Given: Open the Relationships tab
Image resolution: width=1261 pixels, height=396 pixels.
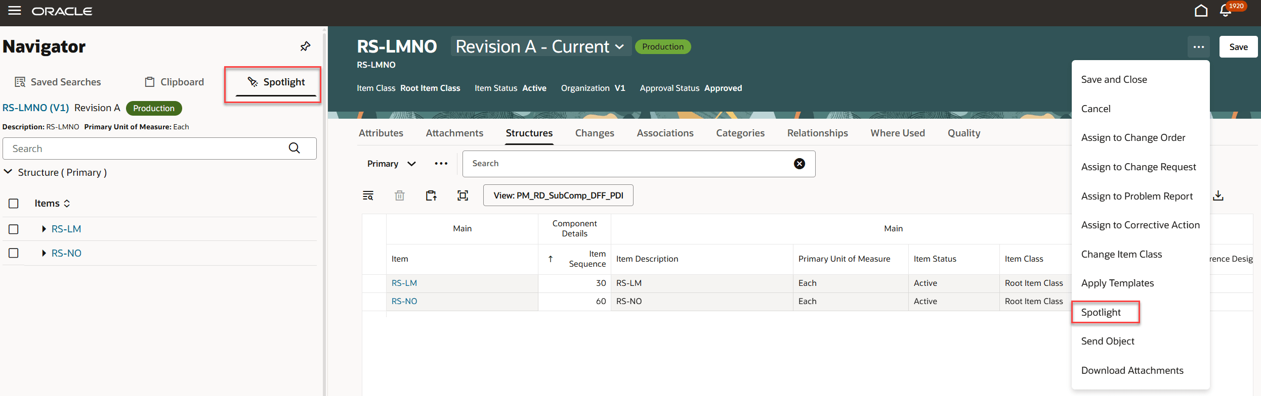Looking at the screenshot, I should tap(818, 133).
